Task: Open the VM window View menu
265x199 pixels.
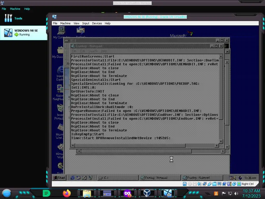Action: pyautogui.click(x=76, y=23)
